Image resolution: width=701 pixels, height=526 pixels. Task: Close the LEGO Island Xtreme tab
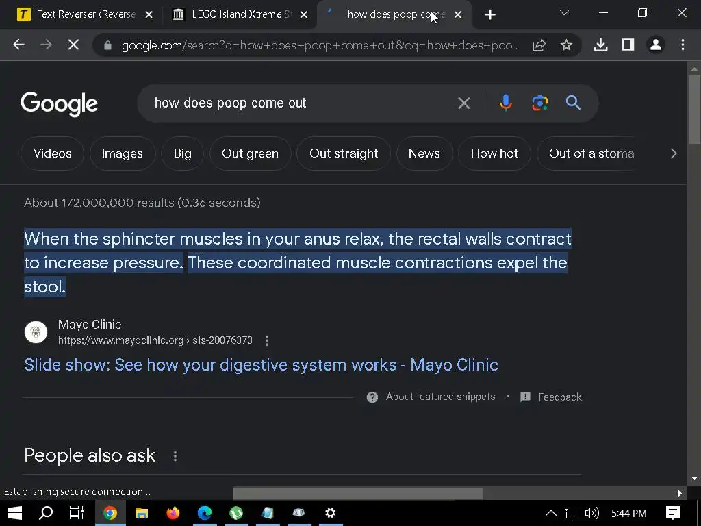click(x=303, y=15)
